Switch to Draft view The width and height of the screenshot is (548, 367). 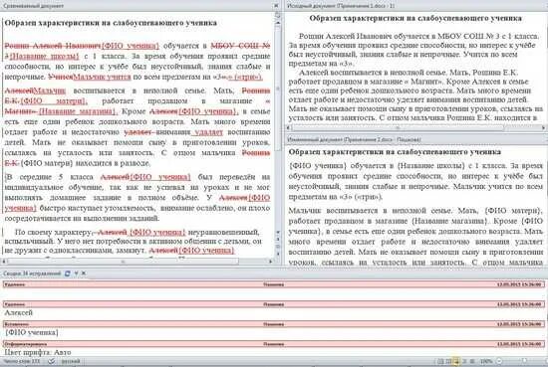[472, 361]
